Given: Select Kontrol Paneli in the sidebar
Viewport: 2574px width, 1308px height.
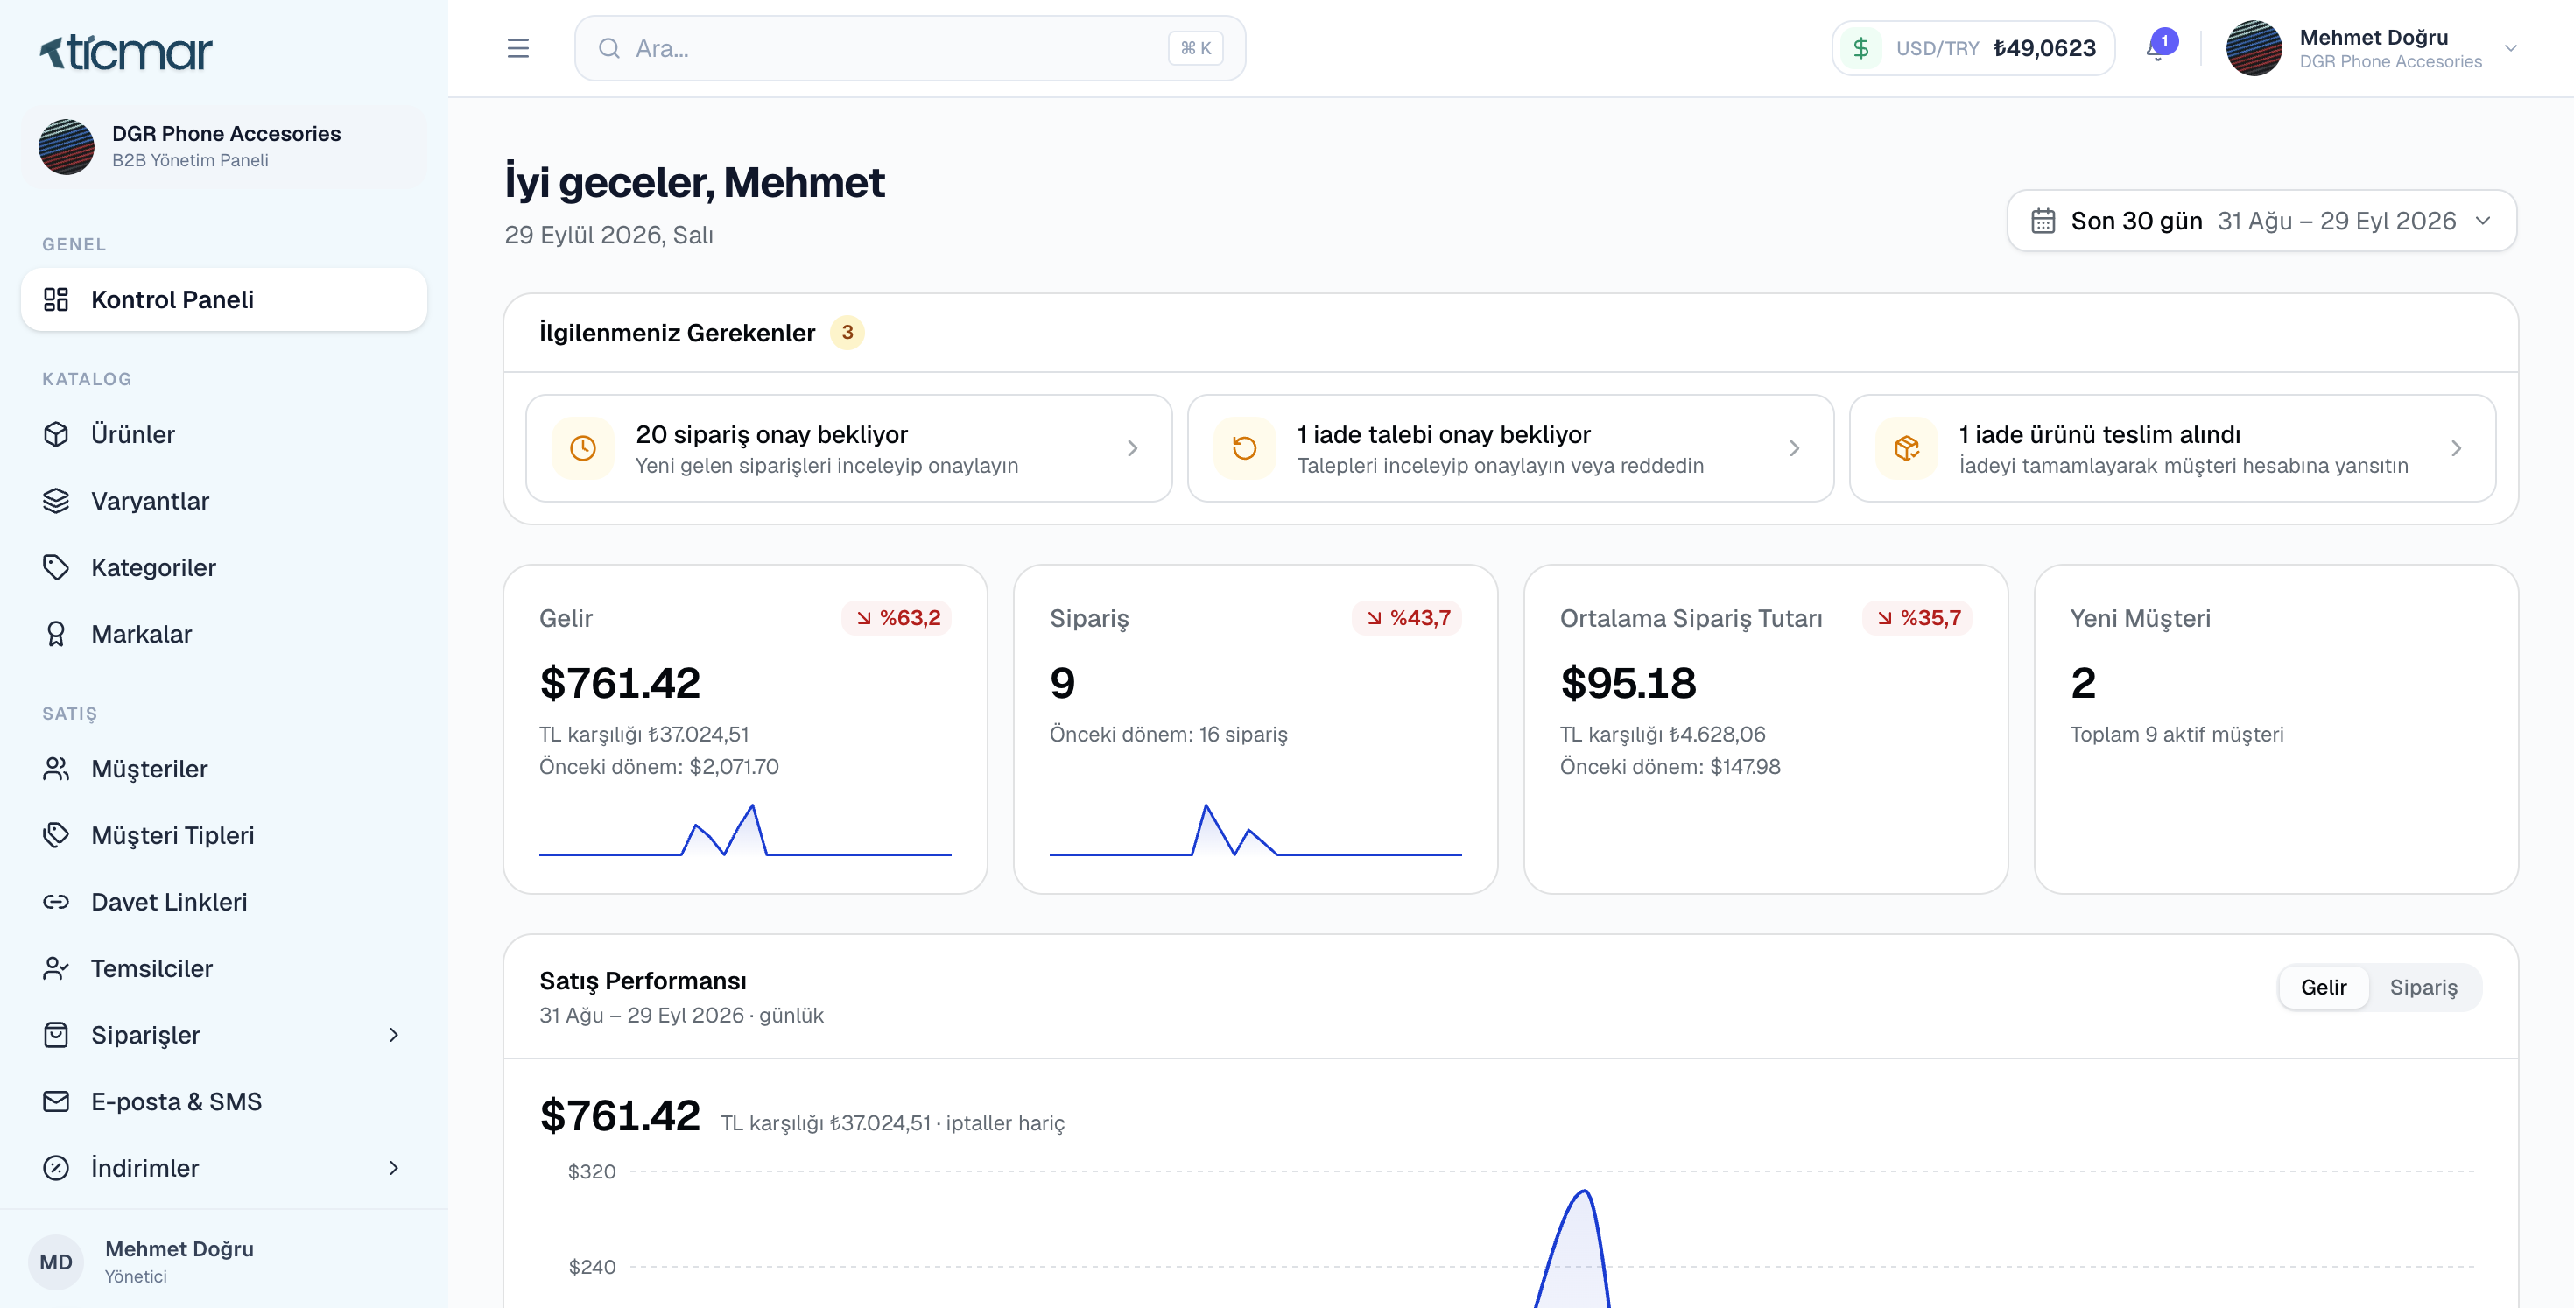Looking at the screenshot, I should 224,299.
